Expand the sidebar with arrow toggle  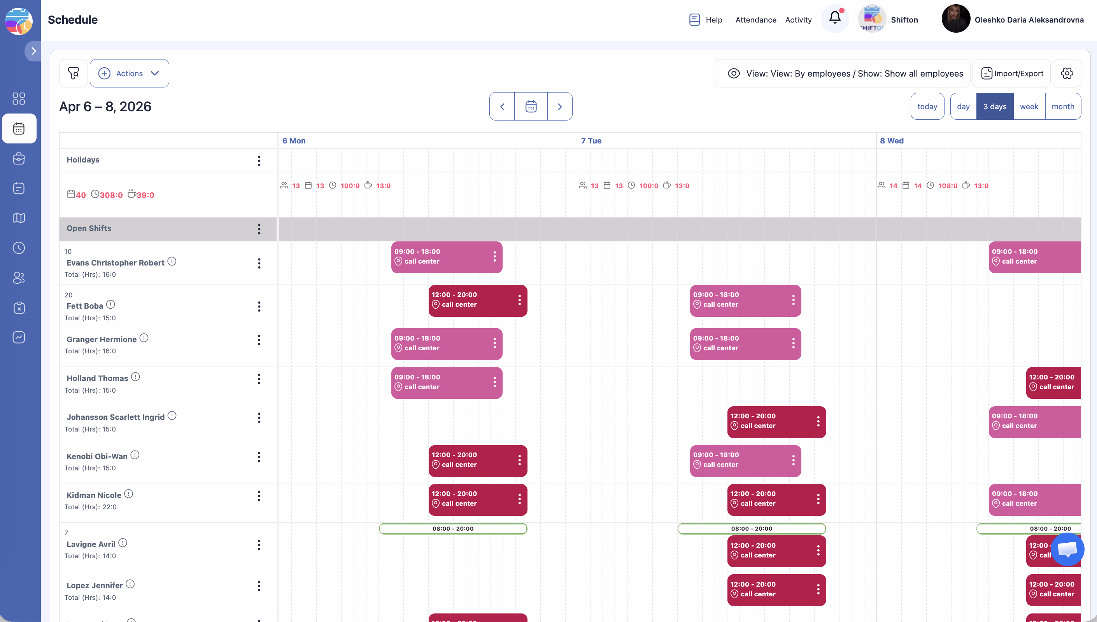click(x=33, y=51)
